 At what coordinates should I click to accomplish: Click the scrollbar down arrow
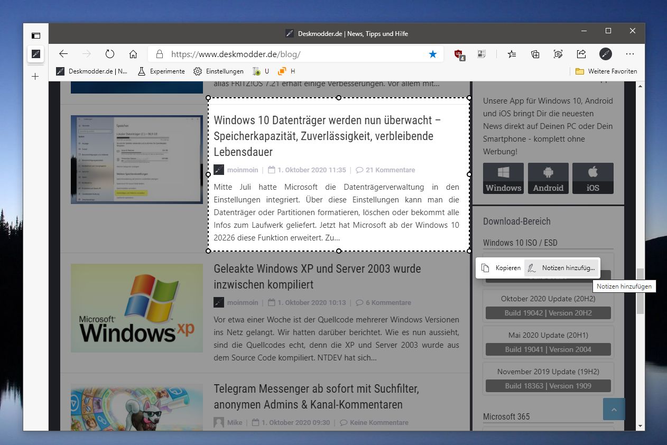640,426
